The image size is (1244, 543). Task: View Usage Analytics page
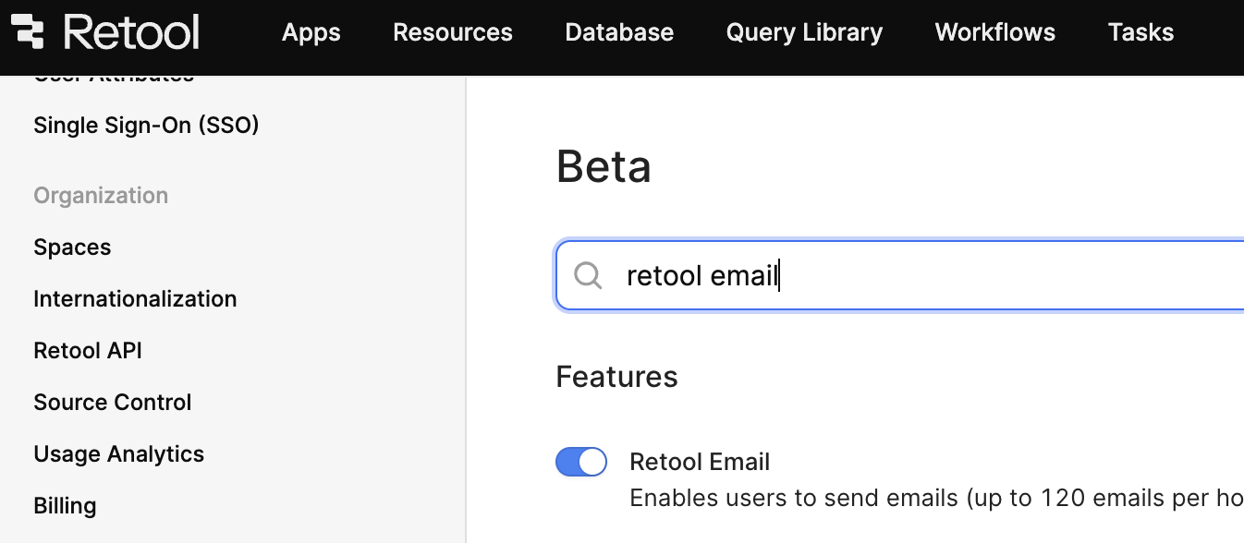point(118,454)
